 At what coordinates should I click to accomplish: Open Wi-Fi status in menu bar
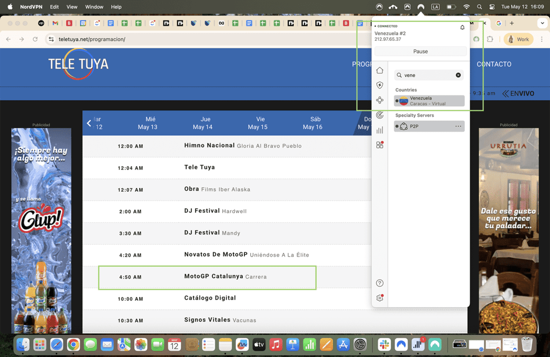(x=467, y=6)
